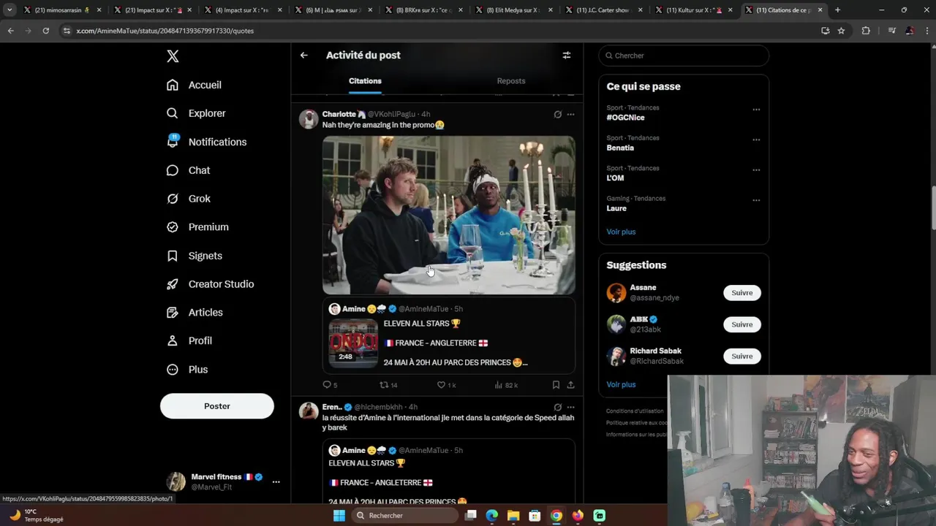The height and width of the screenshot is (526, 936).
Task: Click the X logo in sidebar
Action: [x=173, y=56]
